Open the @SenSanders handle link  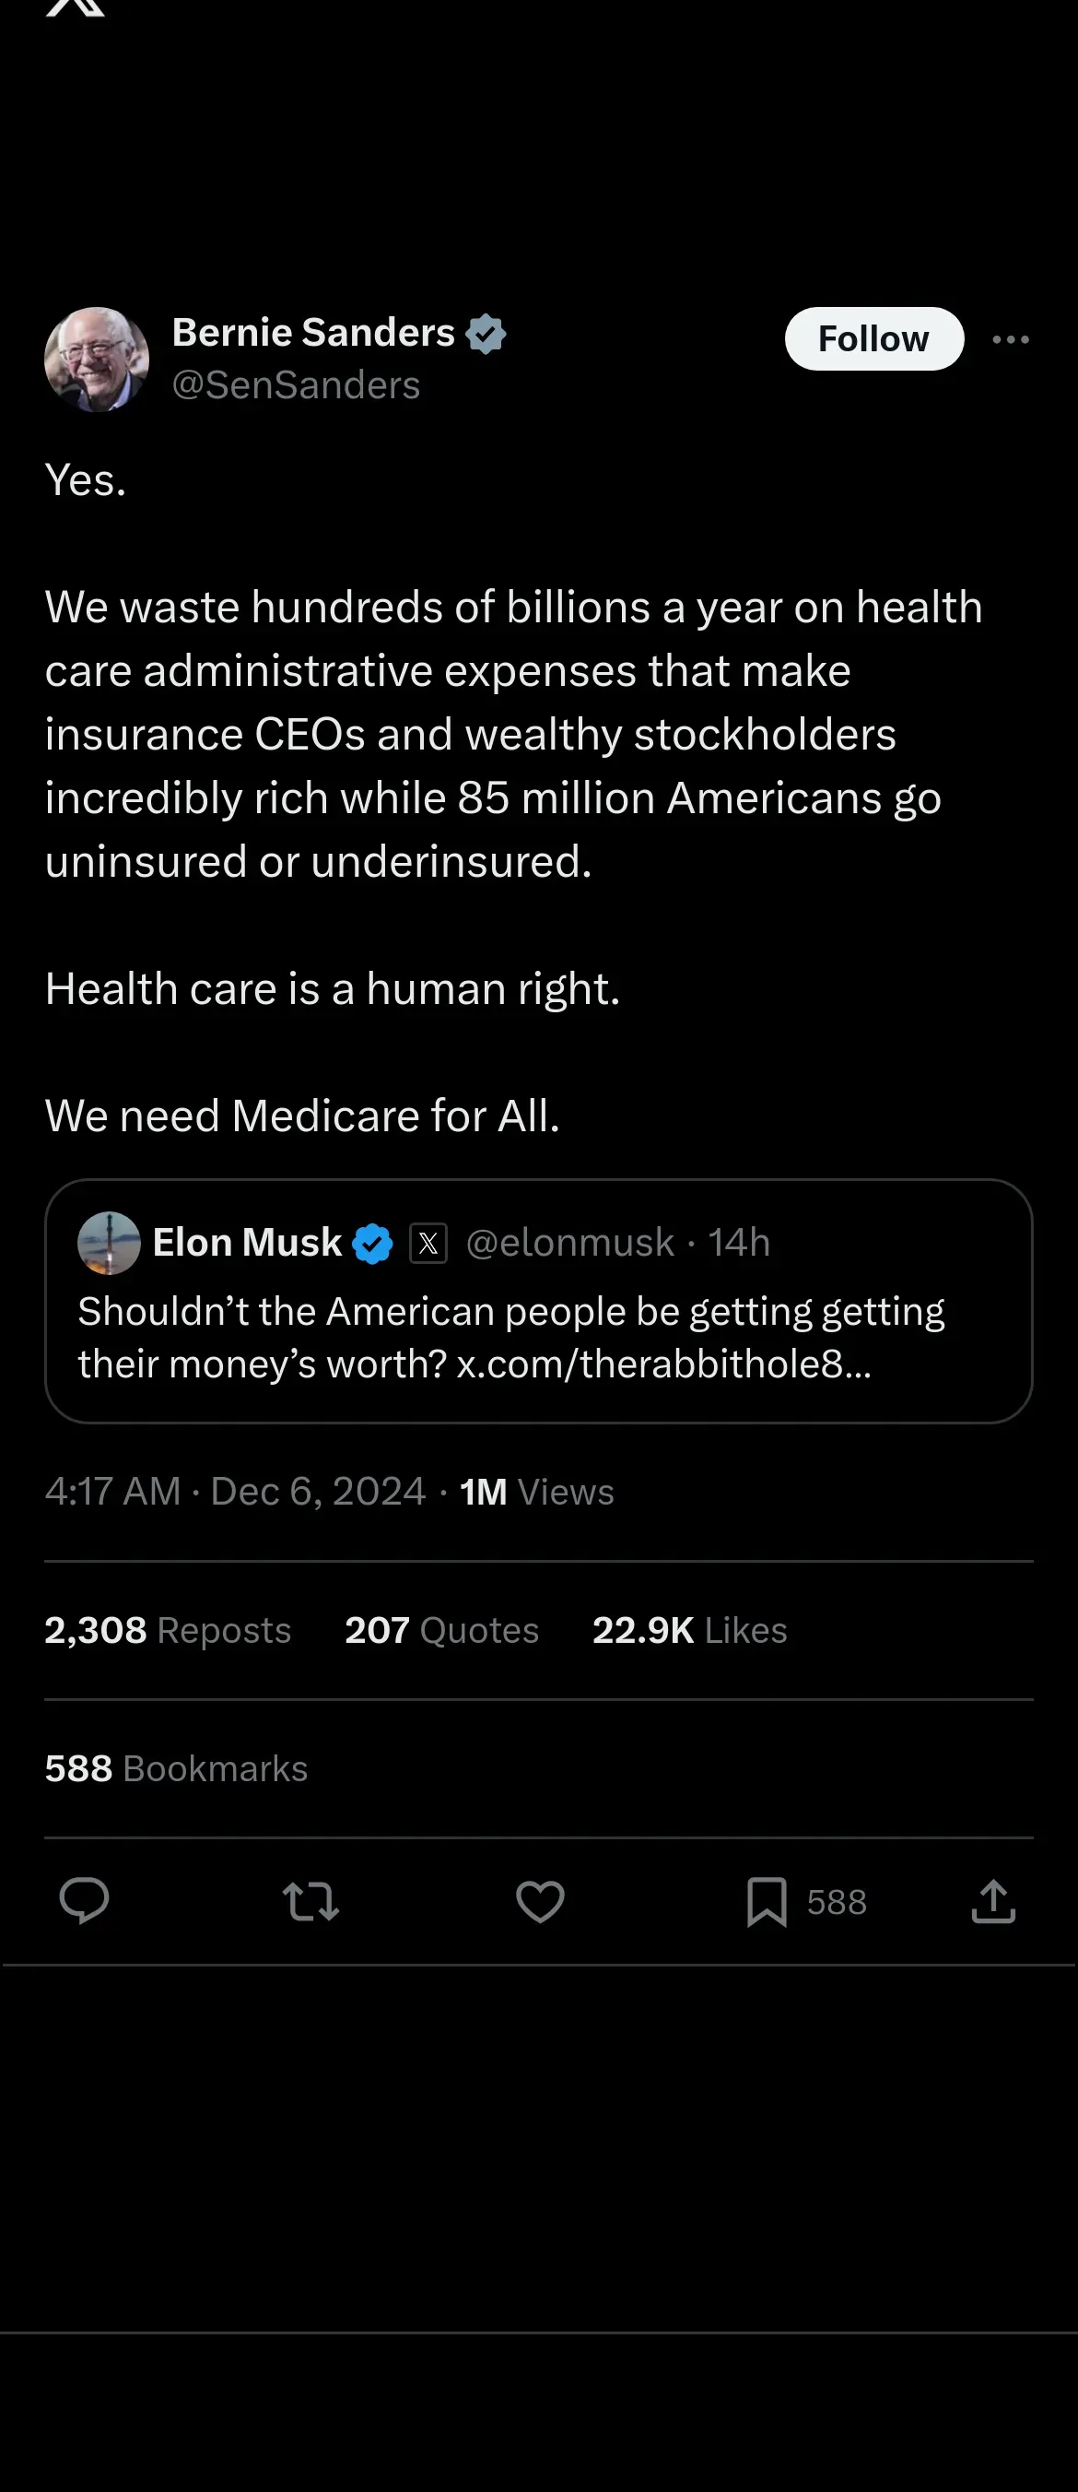(296, 385)
